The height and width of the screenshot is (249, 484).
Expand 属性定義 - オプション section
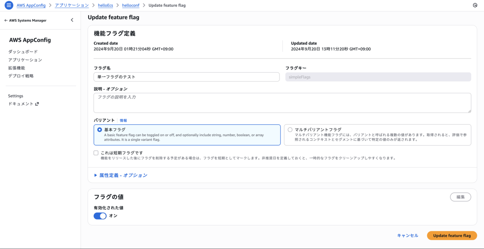(121, 176)
